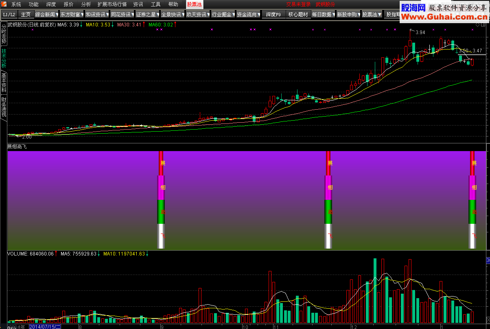Switch to the 基本资料 side tab
This screenshot has height=329, width=490.
pos(4,83)
